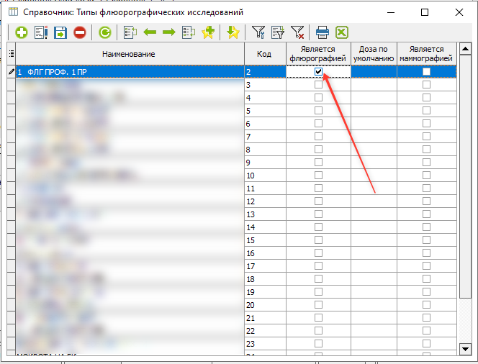Check Является маммографией for code 12 row
The image size is (478, 364).
pyautogui.click(x=426, y=201)
